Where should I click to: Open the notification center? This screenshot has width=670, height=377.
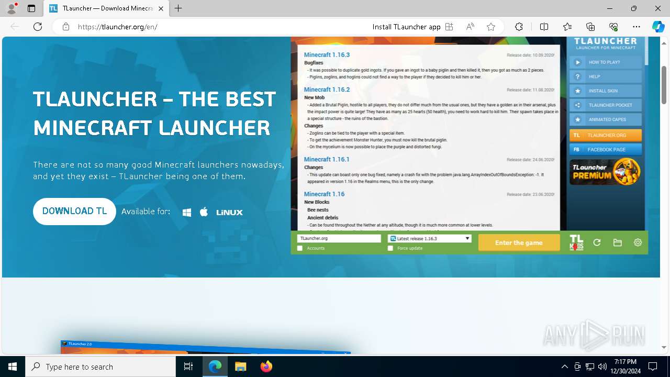point(653,367)
